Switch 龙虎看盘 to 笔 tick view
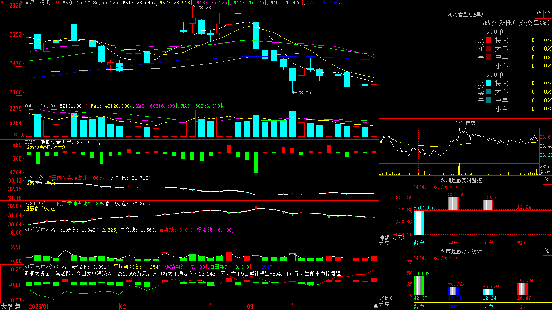Image resolution: width=552 pixels, height=310 pixels. (548, 14)
